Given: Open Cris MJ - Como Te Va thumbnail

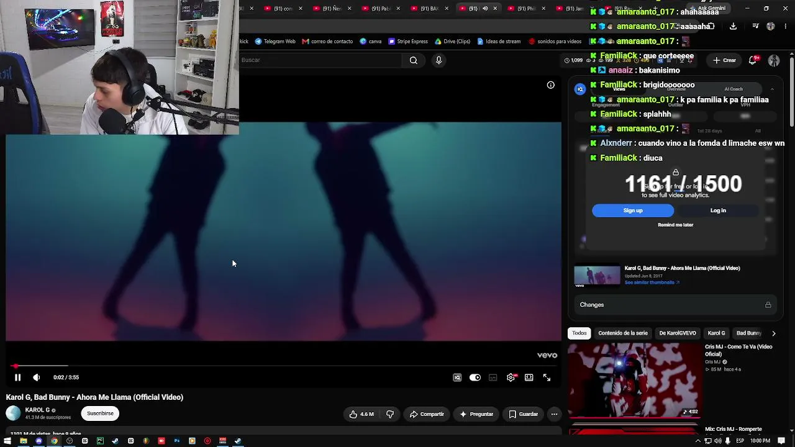Looking at the screenshot, I should coord(634,380).
